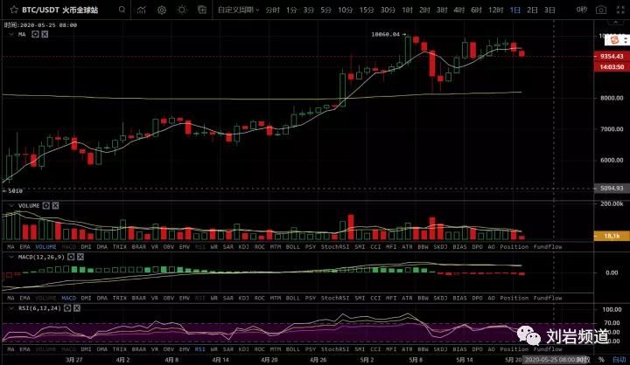
Task: Close the RSI panel with X
Action: [77, 308]
